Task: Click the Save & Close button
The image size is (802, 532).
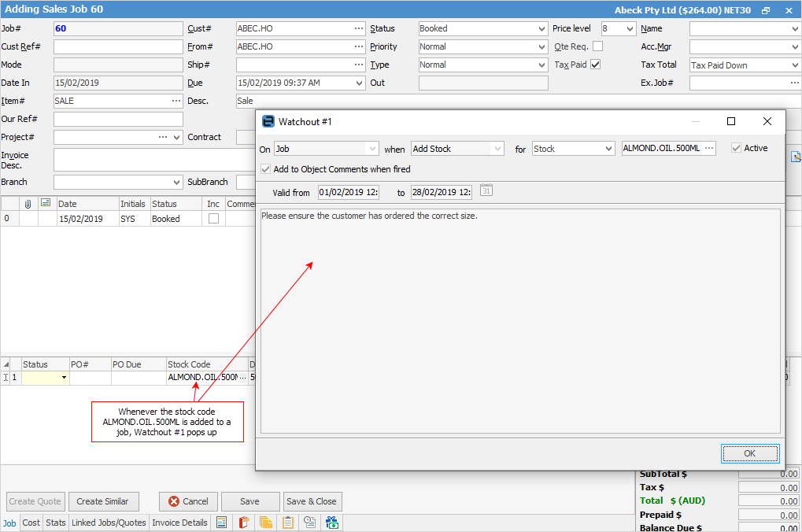Action: [312, 501]
